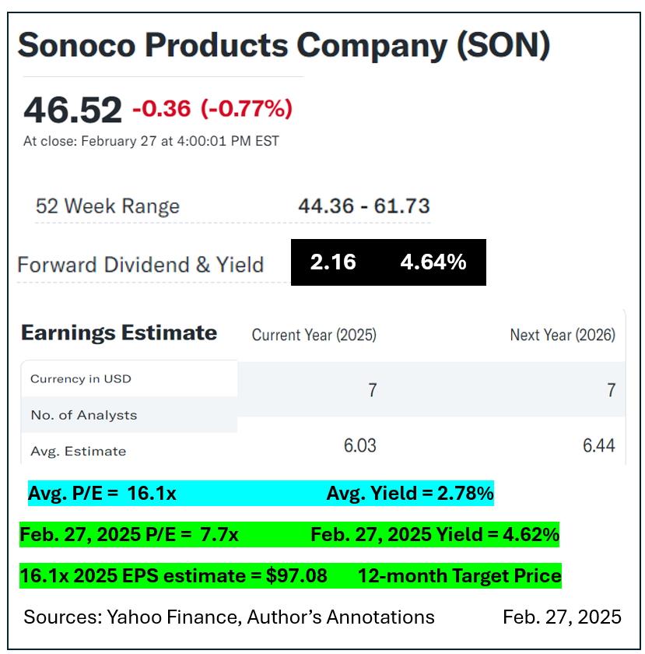This screenshot has height=654, width=645.
Task: Open the Forward Dividend & Yield label
Action: pos(141,264)
